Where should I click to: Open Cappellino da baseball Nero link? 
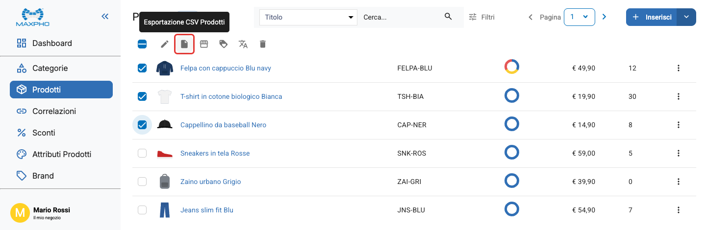pyautogui.click(x=223, y=125)
